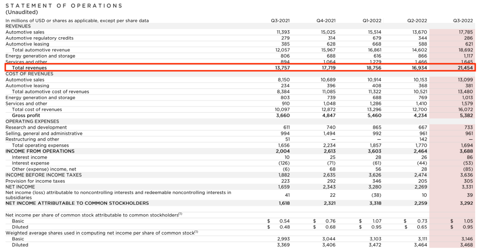Click the Q3-2022 column header
The image size is (477, 250).
click(x=463, y=20)
